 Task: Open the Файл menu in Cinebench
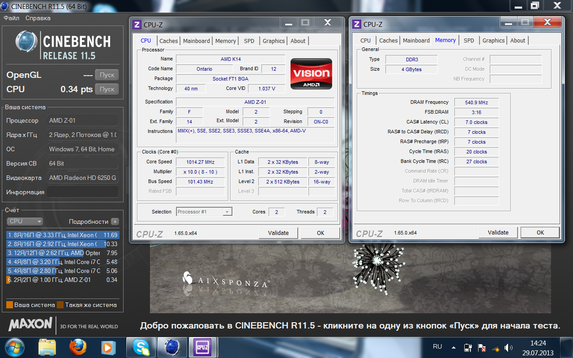11,18
